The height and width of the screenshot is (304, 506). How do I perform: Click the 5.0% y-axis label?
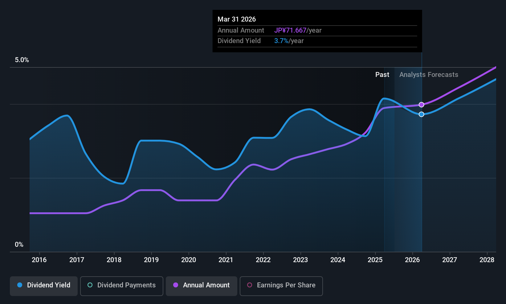click(x=22, y=60)
